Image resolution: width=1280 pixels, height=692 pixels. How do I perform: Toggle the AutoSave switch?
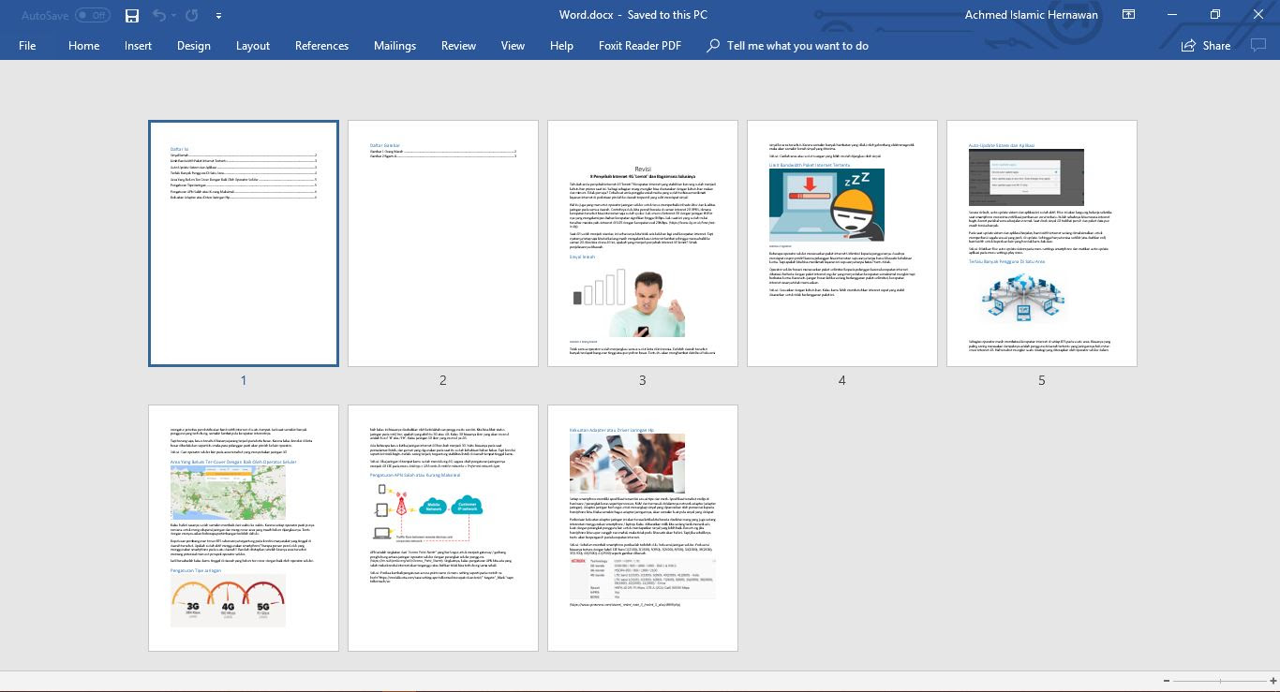[x=93, y=15]
